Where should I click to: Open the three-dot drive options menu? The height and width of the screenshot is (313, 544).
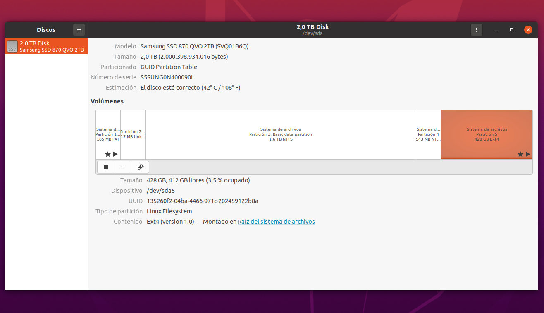point(477,30)
